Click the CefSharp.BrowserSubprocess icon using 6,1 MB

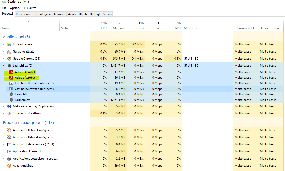[11, 89]
